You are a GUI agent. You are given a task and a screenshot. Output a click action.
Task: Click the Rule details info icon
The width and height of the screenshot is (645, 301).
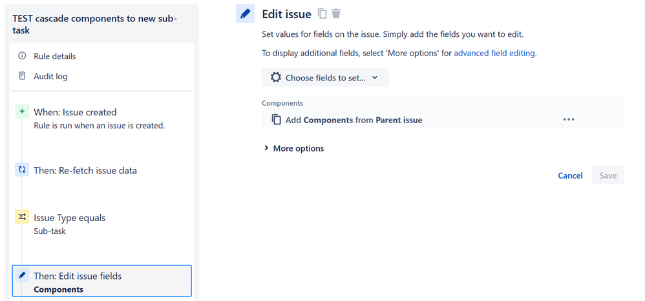[x=22, y=56]
